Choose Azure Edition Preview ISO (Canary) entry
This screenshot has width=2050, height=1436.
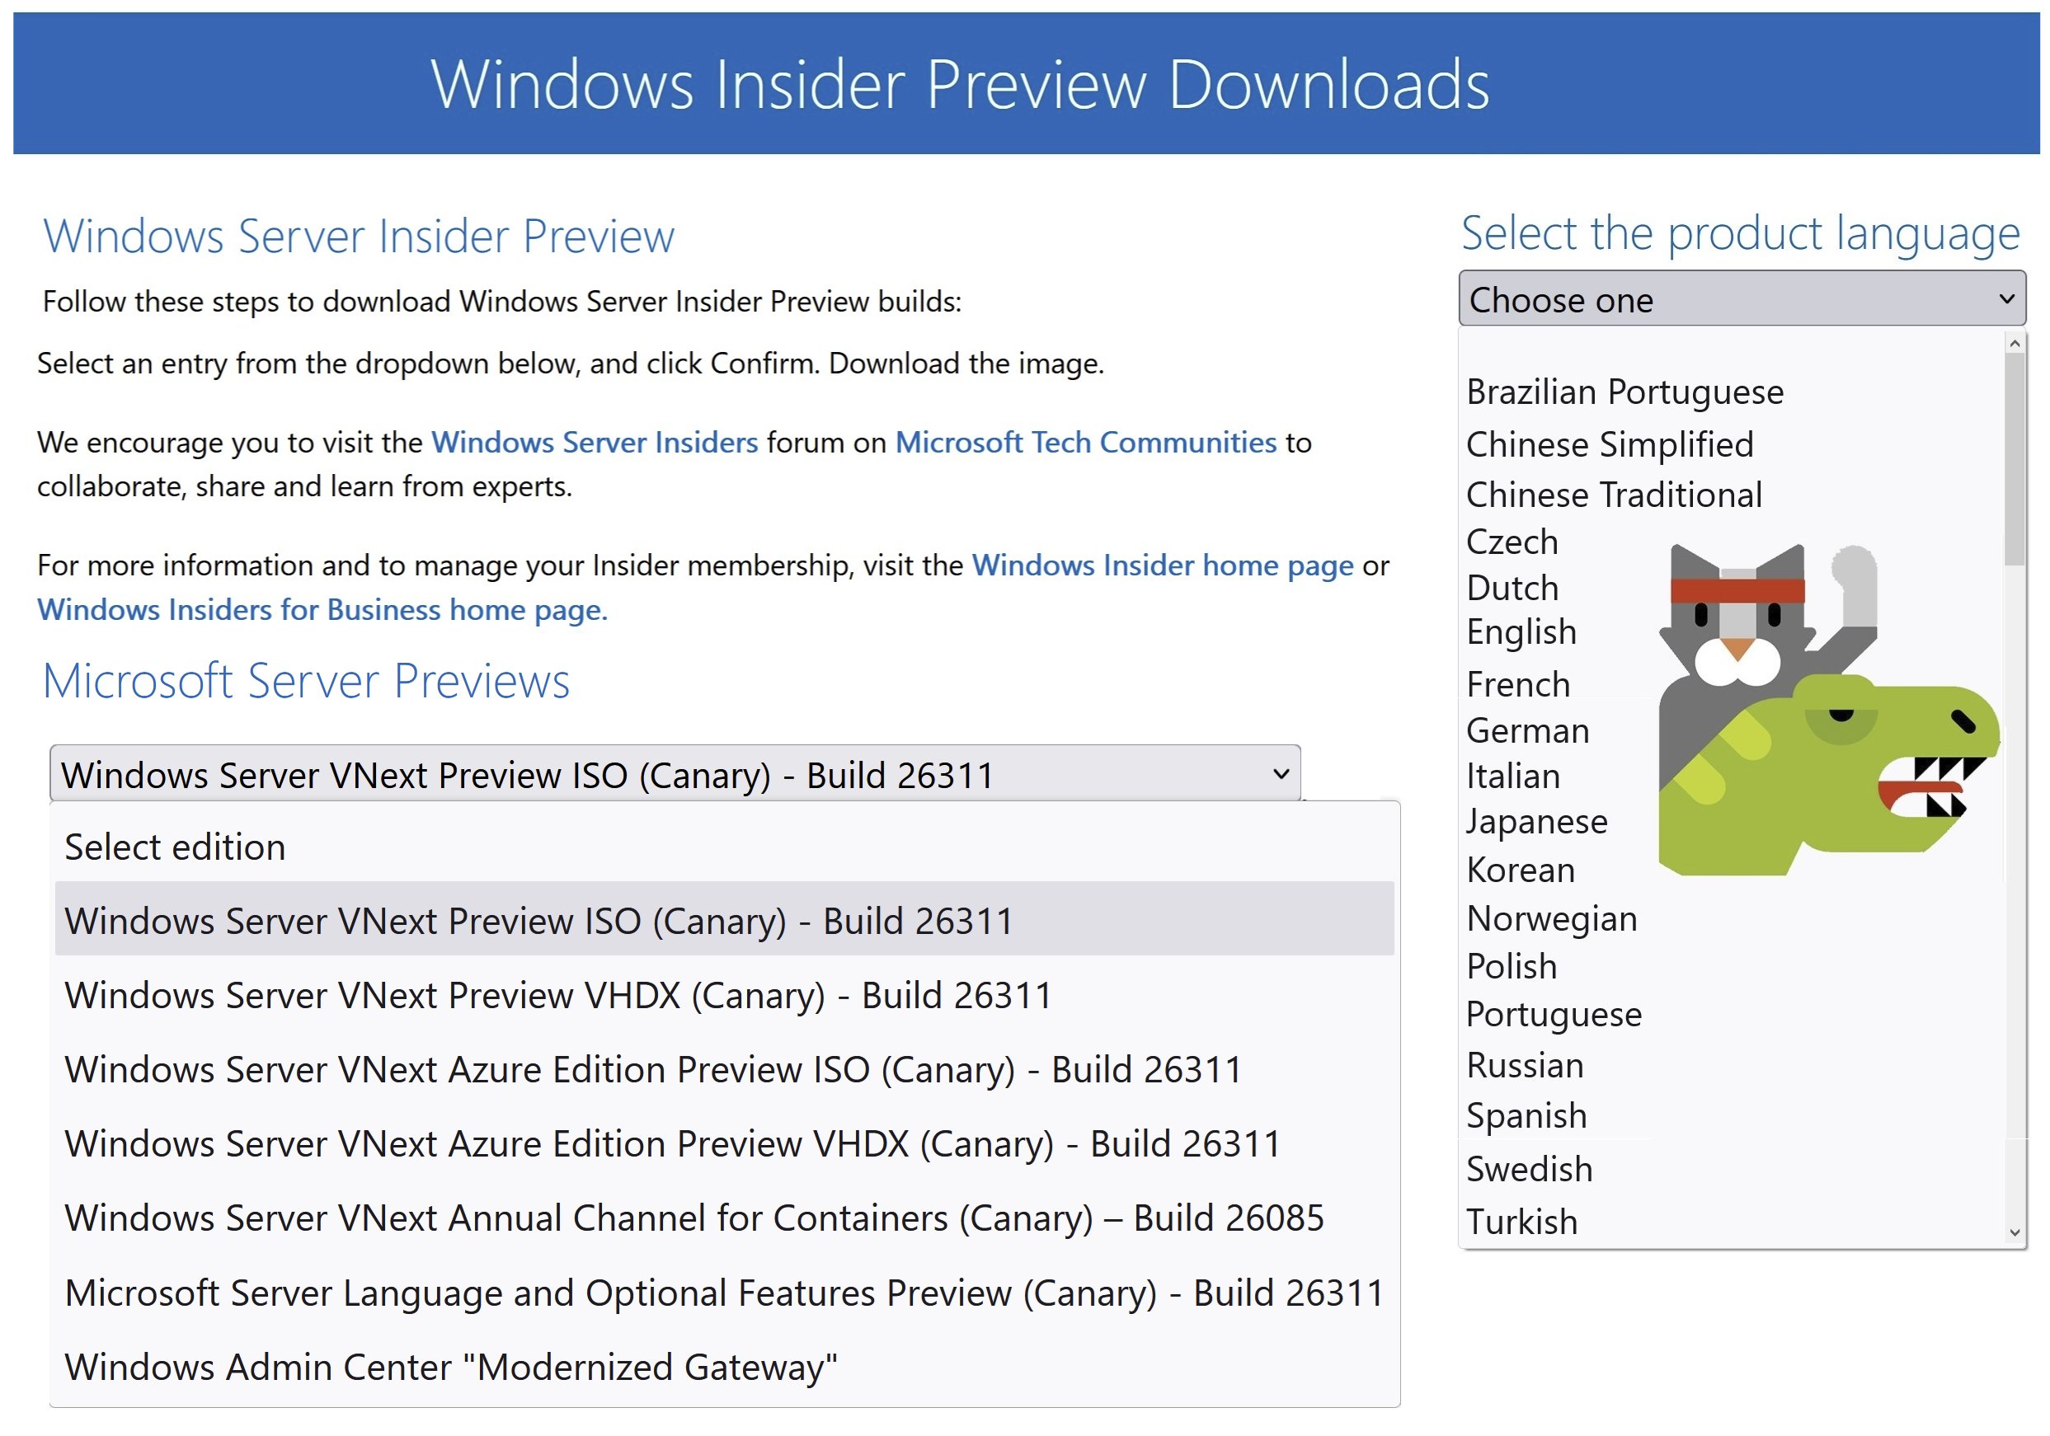(x=651, y=1070)
